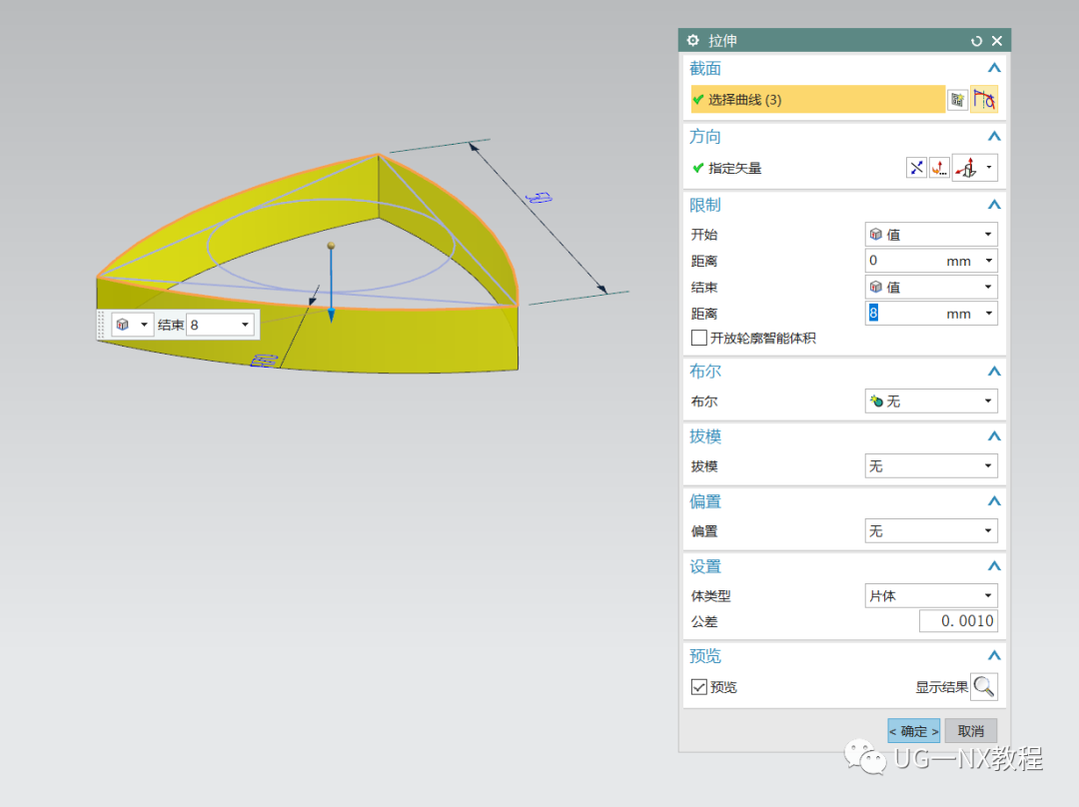This screenshot has height=807, width=1079.
Task: Click the end 距离 input showing 8
Action: (x=903, y=314)
